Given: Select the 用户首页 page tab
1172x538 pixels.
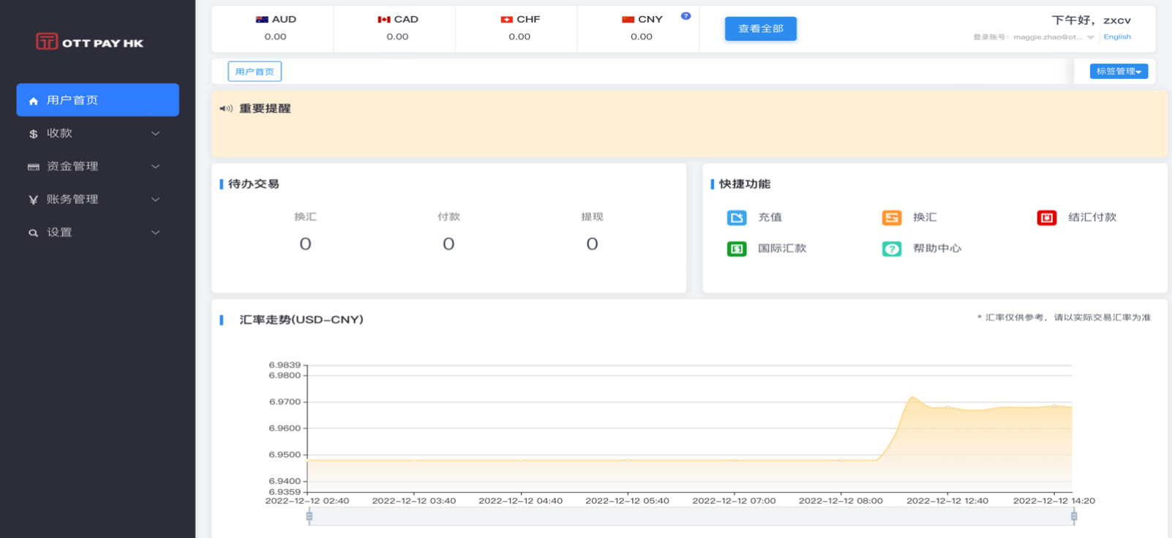Looking at the screenshot, I should tap(255, 72).
